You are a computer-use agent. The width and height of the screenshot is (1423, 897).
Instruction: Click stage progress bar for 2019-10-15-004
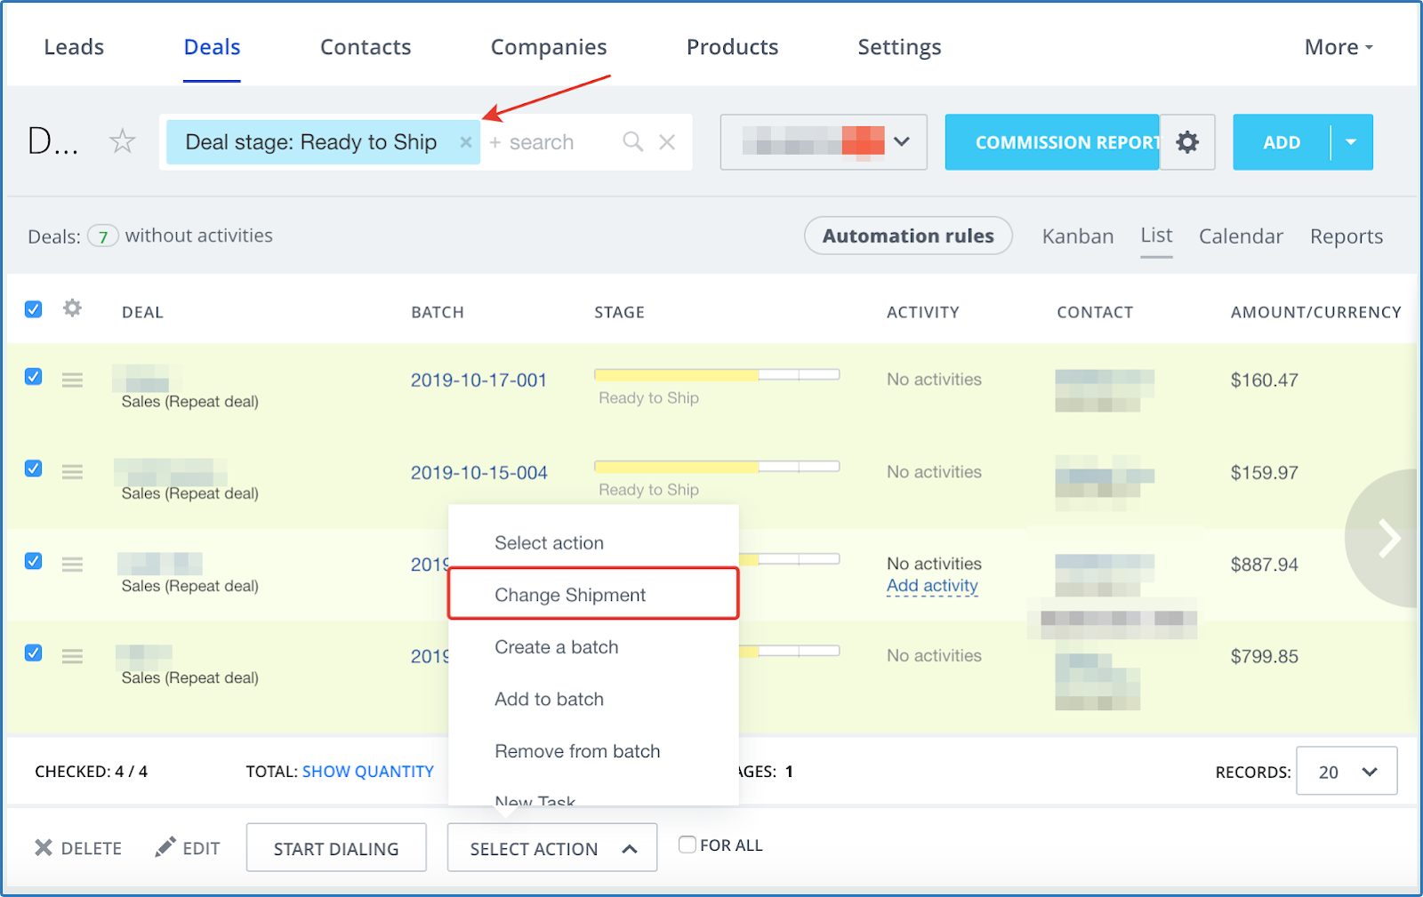pyautogui.click(x=717, y=467)
